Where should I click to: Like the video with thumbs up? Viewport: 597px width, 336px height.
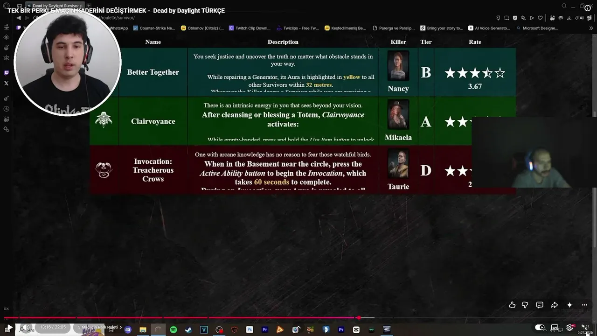tap(512, 305)
